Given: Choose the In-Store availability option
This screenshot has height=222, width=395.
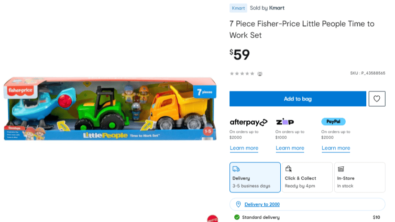Looking at the screenshot, I should point(360,177).
